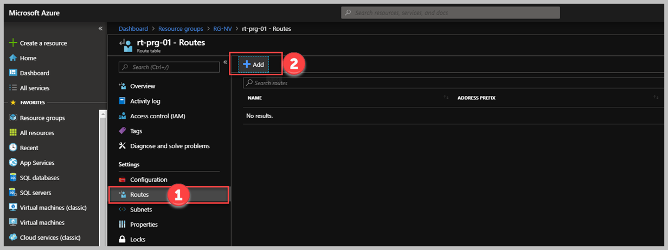This screenshot has height=250, width=668.
Task: Collapse the main left sidebar with double chevron
Action: click(x=100, y=28)
